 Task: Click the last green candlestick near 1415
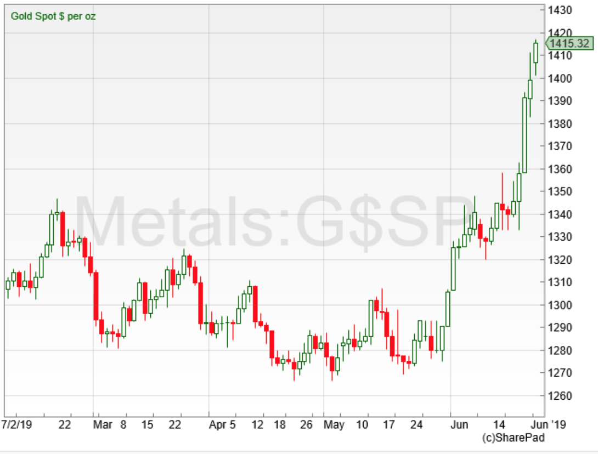[x=535, y=53]
